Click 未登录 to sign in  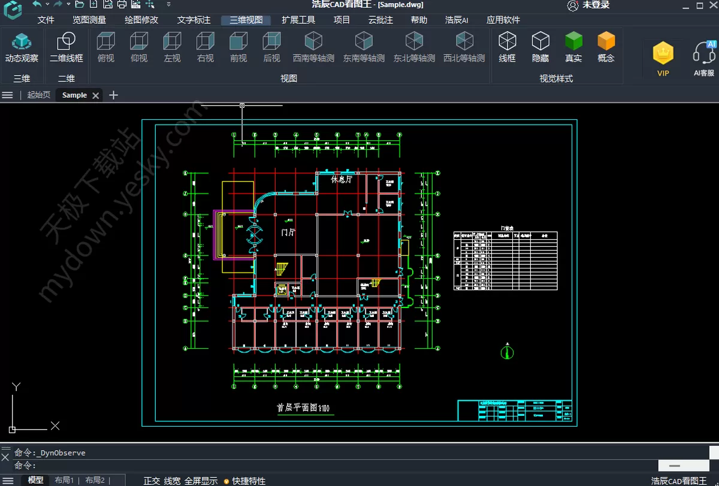coord(596,5)
